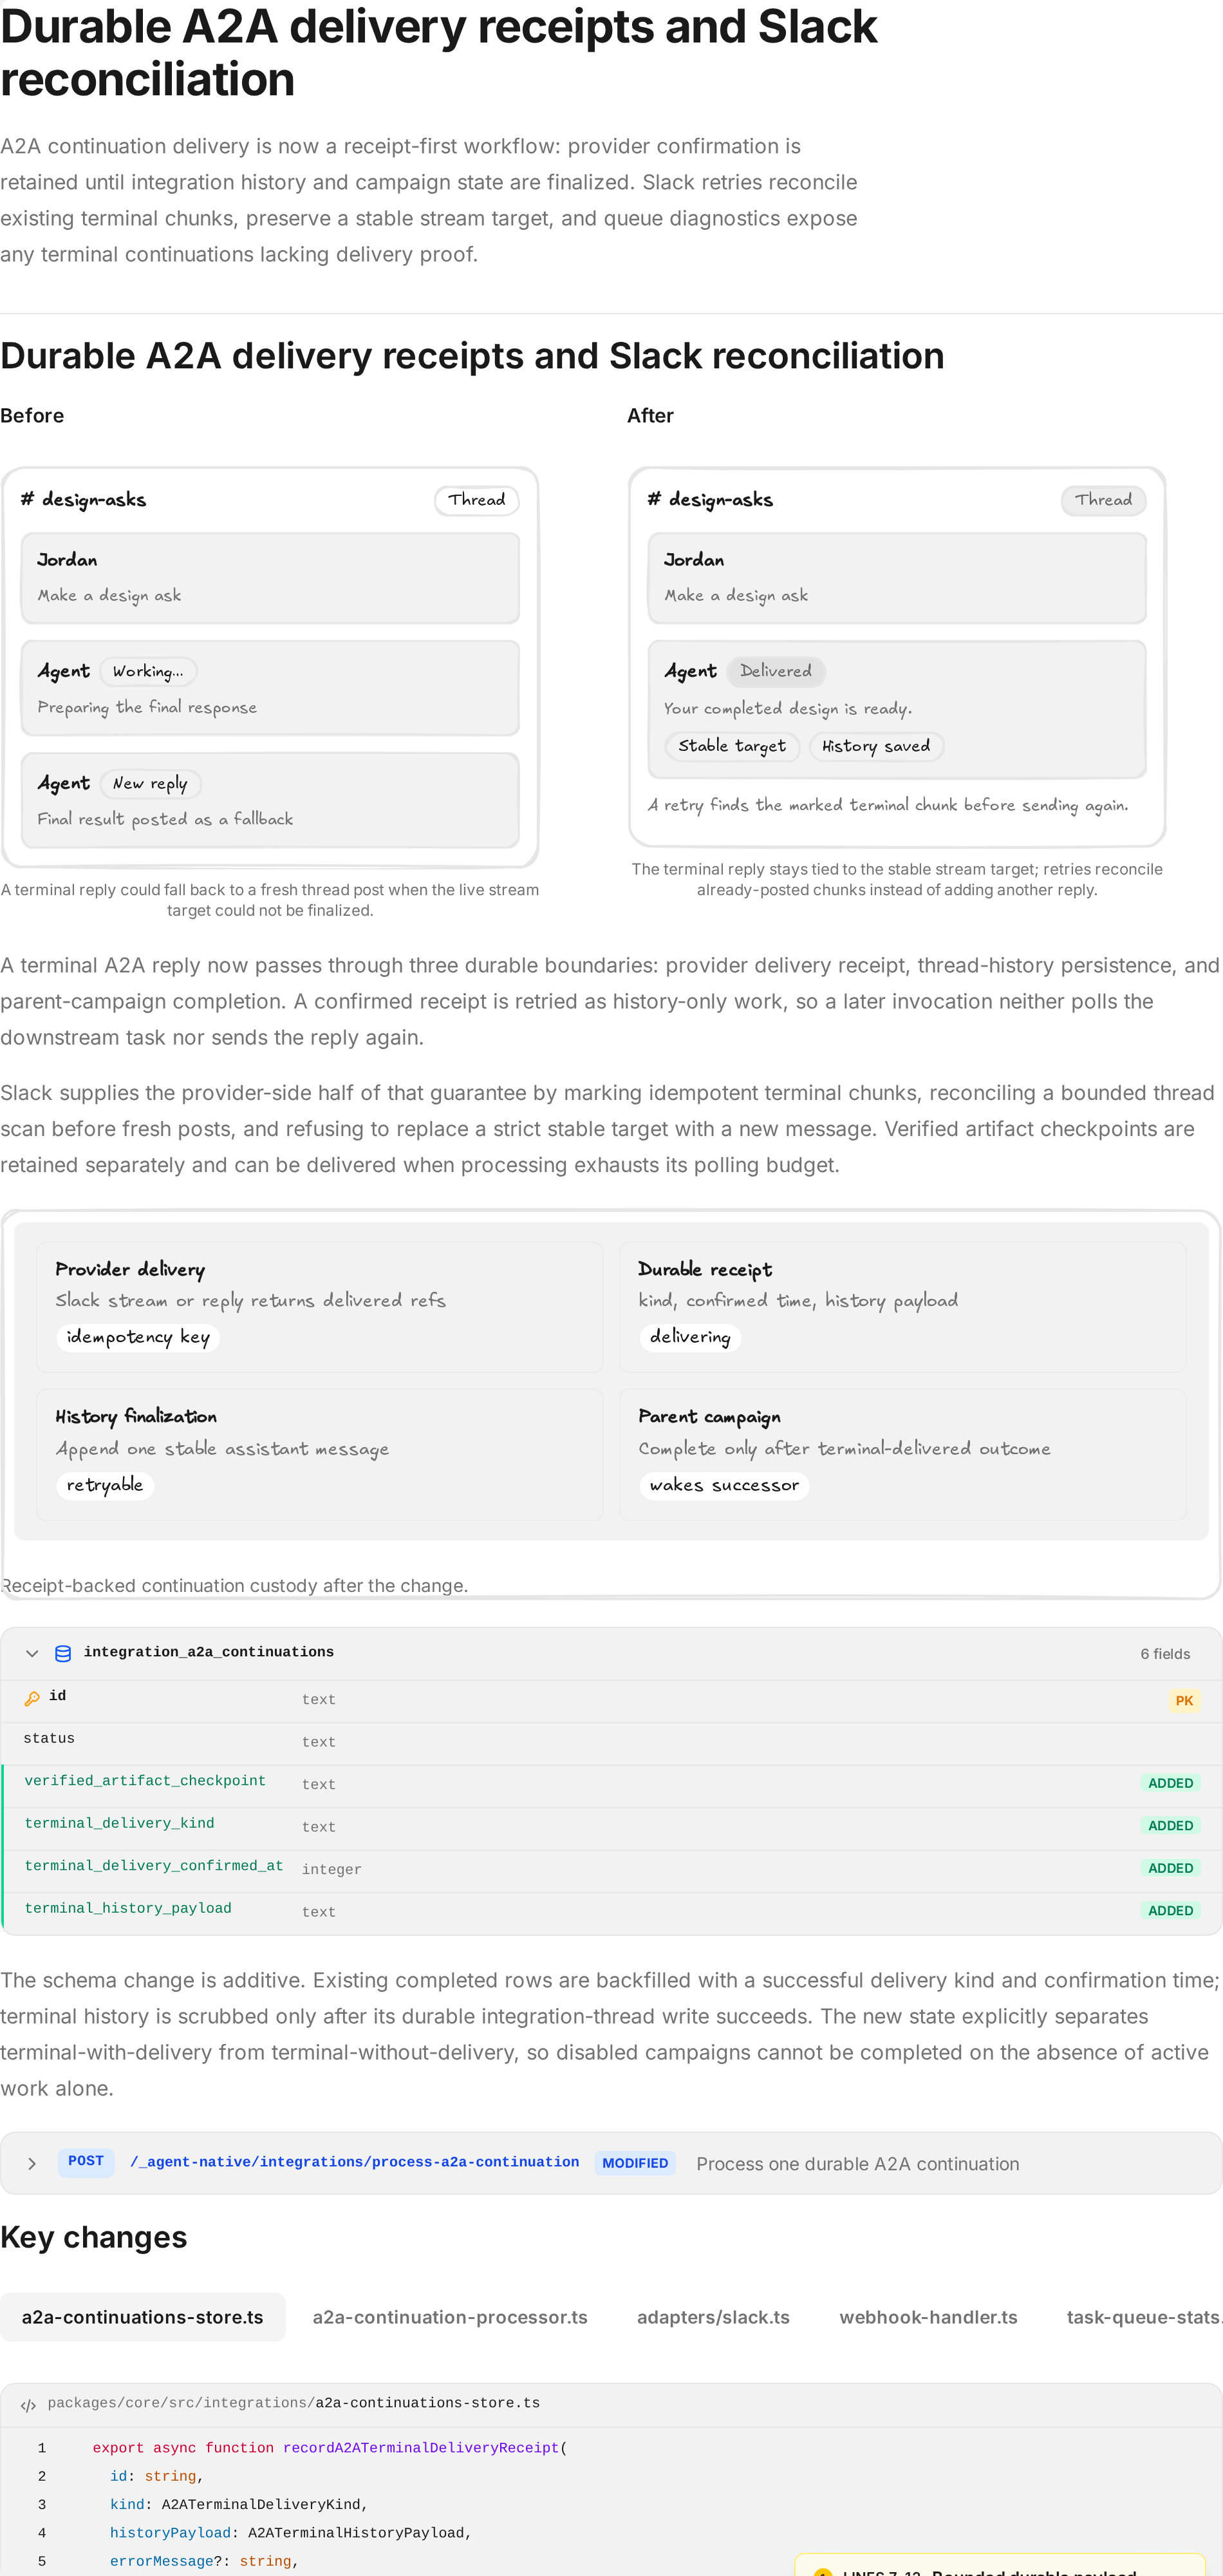
Task: Click the idempotency key chip in Provider delivery
Action: [138, 1337]
